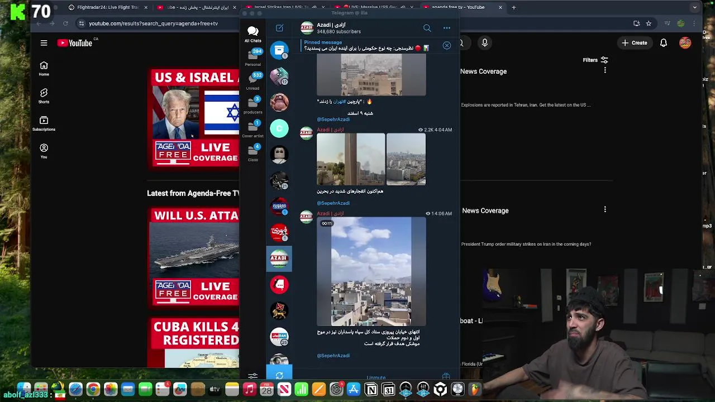The width and height of the screenshot is (715, 402).
Task: Select Class folder in Telegram
Action: tap(252, 152)
